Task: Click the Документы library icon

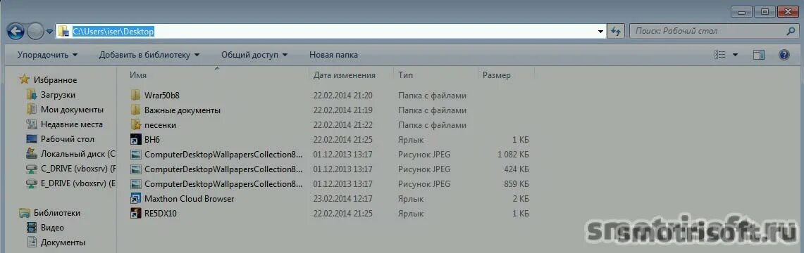Action: 32,242
